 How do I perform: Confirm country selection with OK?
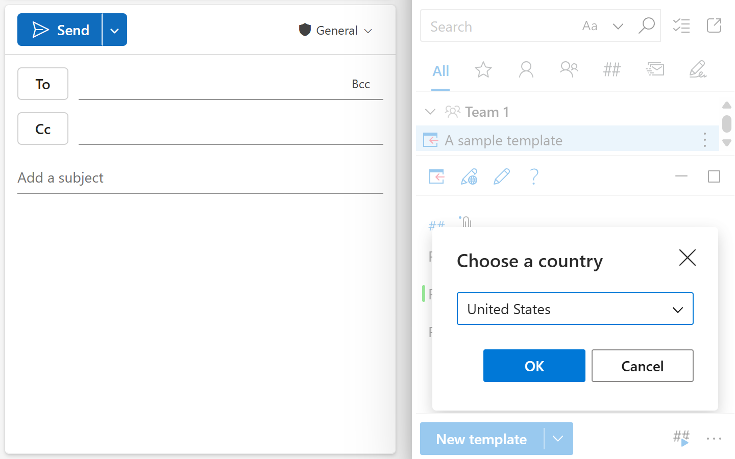534,366
